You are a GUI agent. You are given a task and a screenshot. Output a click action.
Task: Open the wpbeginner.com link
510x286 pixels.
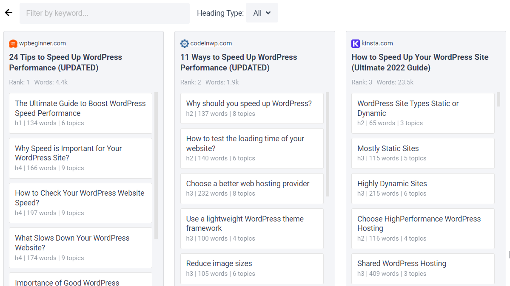point(42,43)
